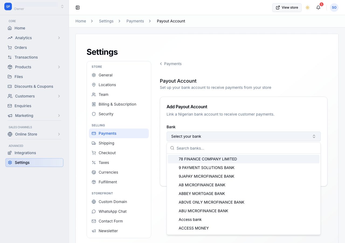The height and width of the screenshot is (243, 345).
Task: Open Integrations page
Action: (34, 153)
